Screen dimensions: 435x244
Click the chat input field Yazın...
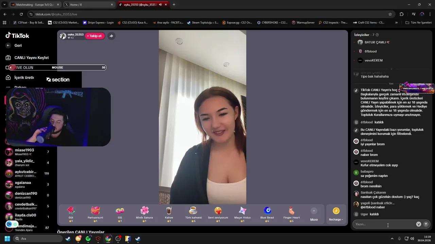coord(384,224)
